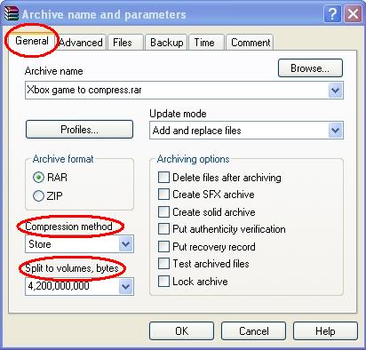Go to the Backup tab

coord(166,43)
